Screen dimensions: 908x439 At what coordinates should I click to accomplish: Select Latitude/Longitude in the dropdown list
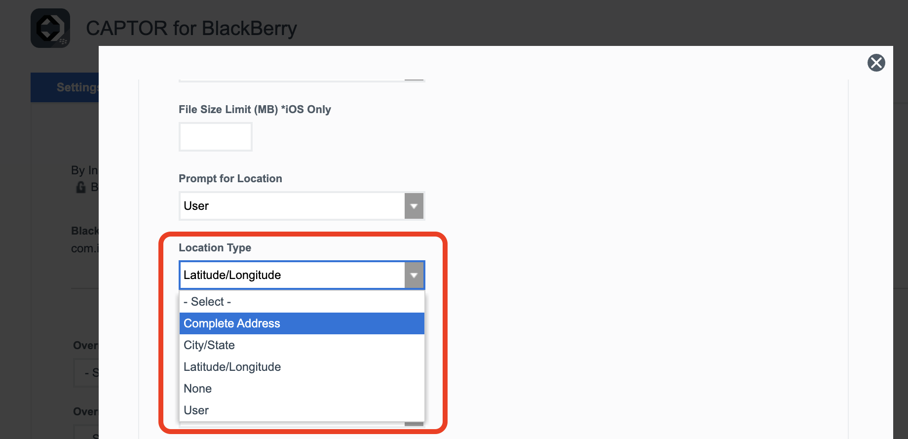pyautogui.click(x=302, y=367)
